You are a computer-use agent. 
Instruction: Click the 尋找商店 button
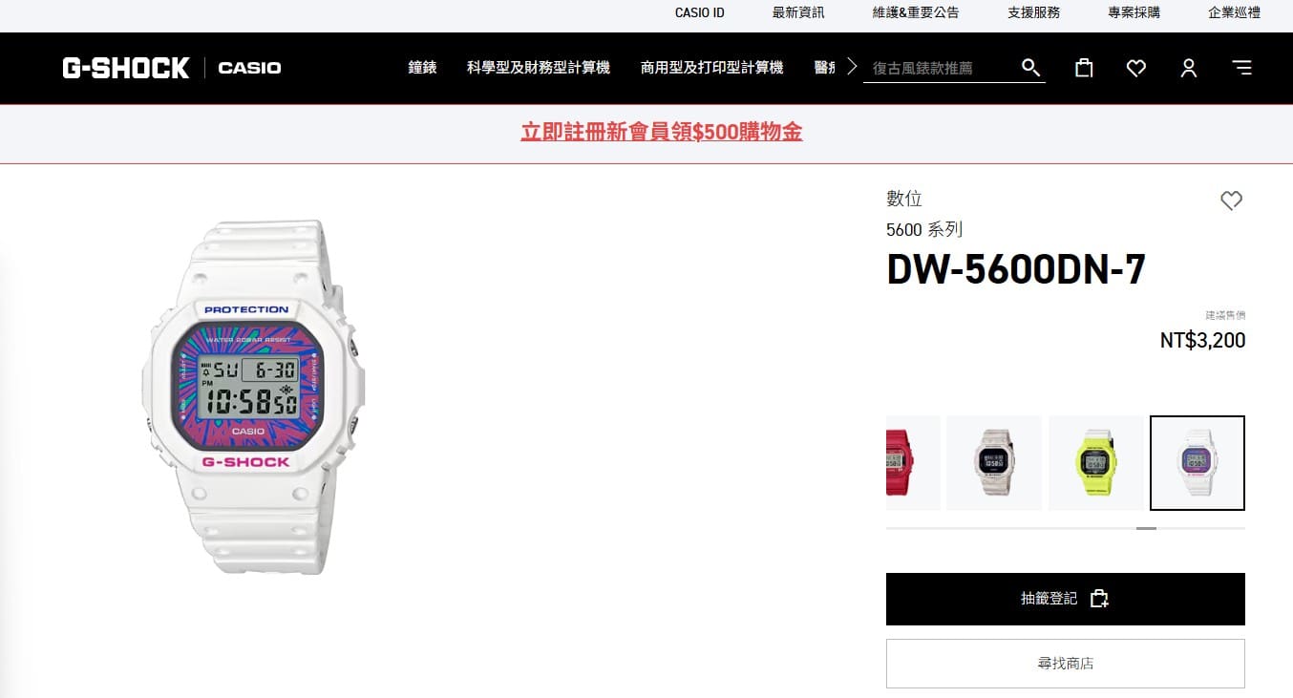click(x=1066, y=664)
